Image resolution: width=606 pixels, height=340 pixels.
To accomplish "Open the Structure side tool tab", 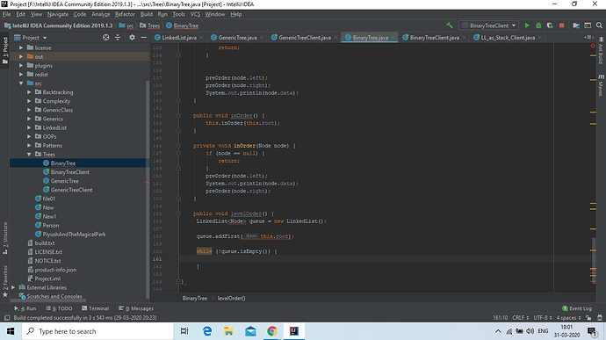I will point(4,238).
